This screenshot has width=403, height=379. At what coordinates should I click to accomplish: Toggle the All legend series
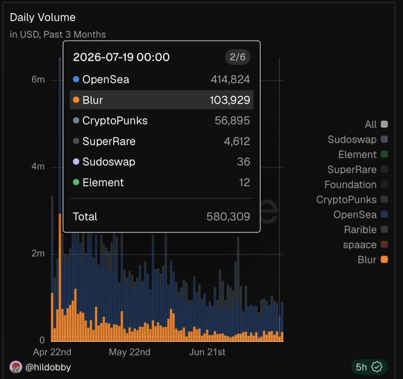[376, 124]
